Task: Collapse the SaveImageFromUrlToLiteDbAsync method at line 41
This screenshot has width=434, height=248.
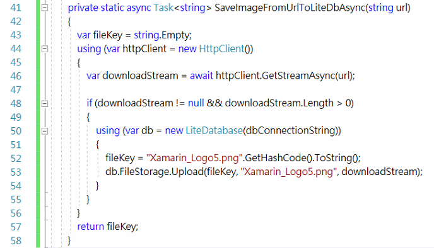Action: tap(45, 8)
